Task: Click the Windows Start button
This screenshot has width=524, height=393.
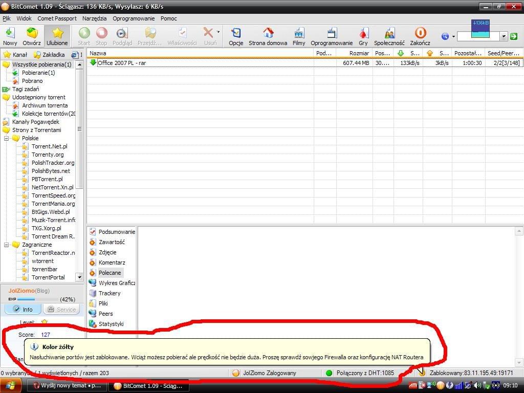Action: click(x=10, y=386)
